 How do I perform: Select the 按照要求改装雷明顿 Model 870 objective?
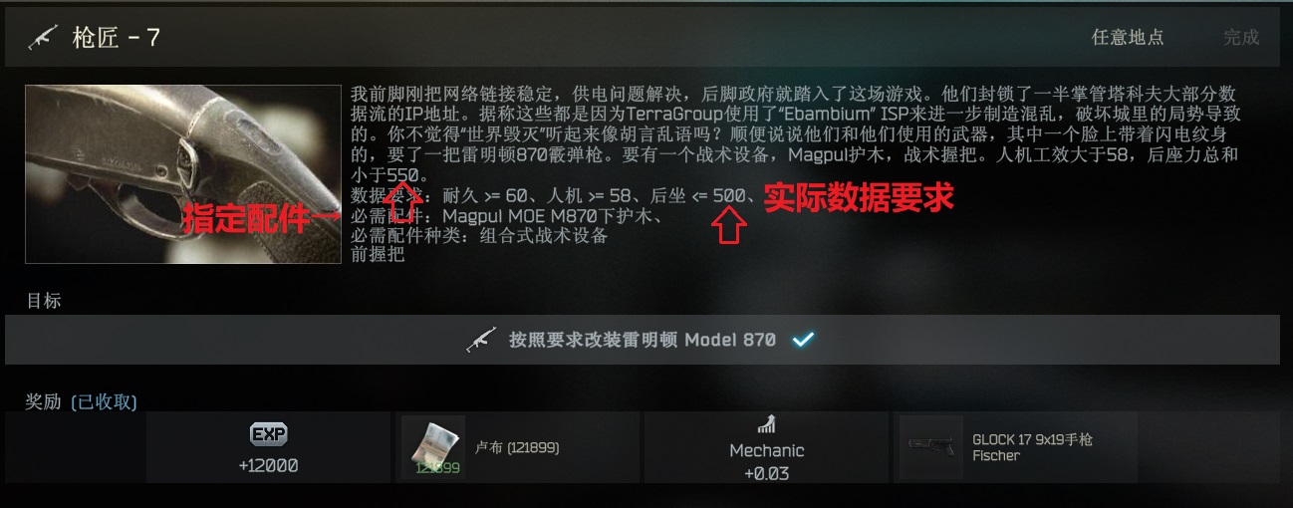coord(643,340)
